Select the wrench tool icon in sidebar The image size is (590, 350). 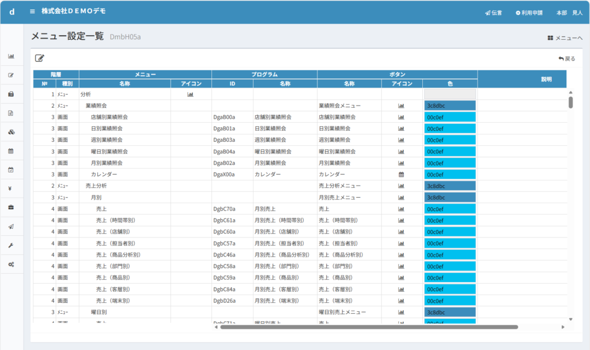coord(11,245)
